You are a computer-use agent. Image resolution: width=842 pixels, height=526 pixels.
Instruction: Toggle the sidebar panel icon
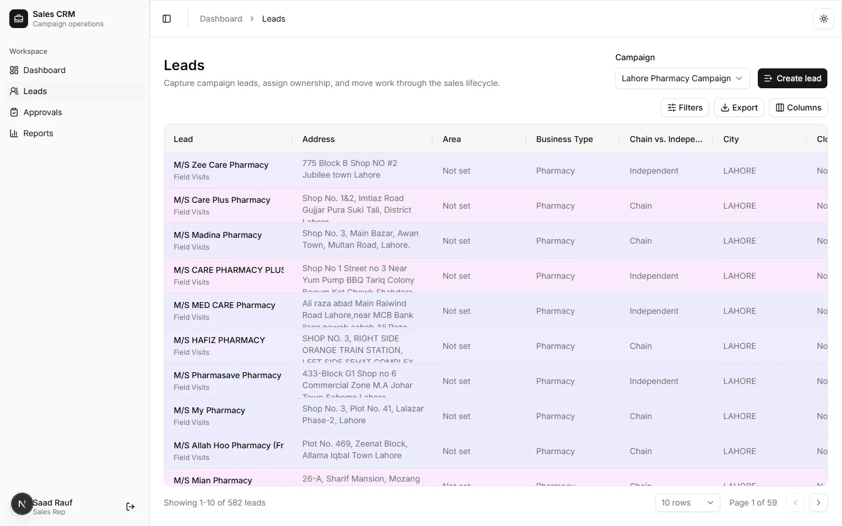tap(167, 19)
